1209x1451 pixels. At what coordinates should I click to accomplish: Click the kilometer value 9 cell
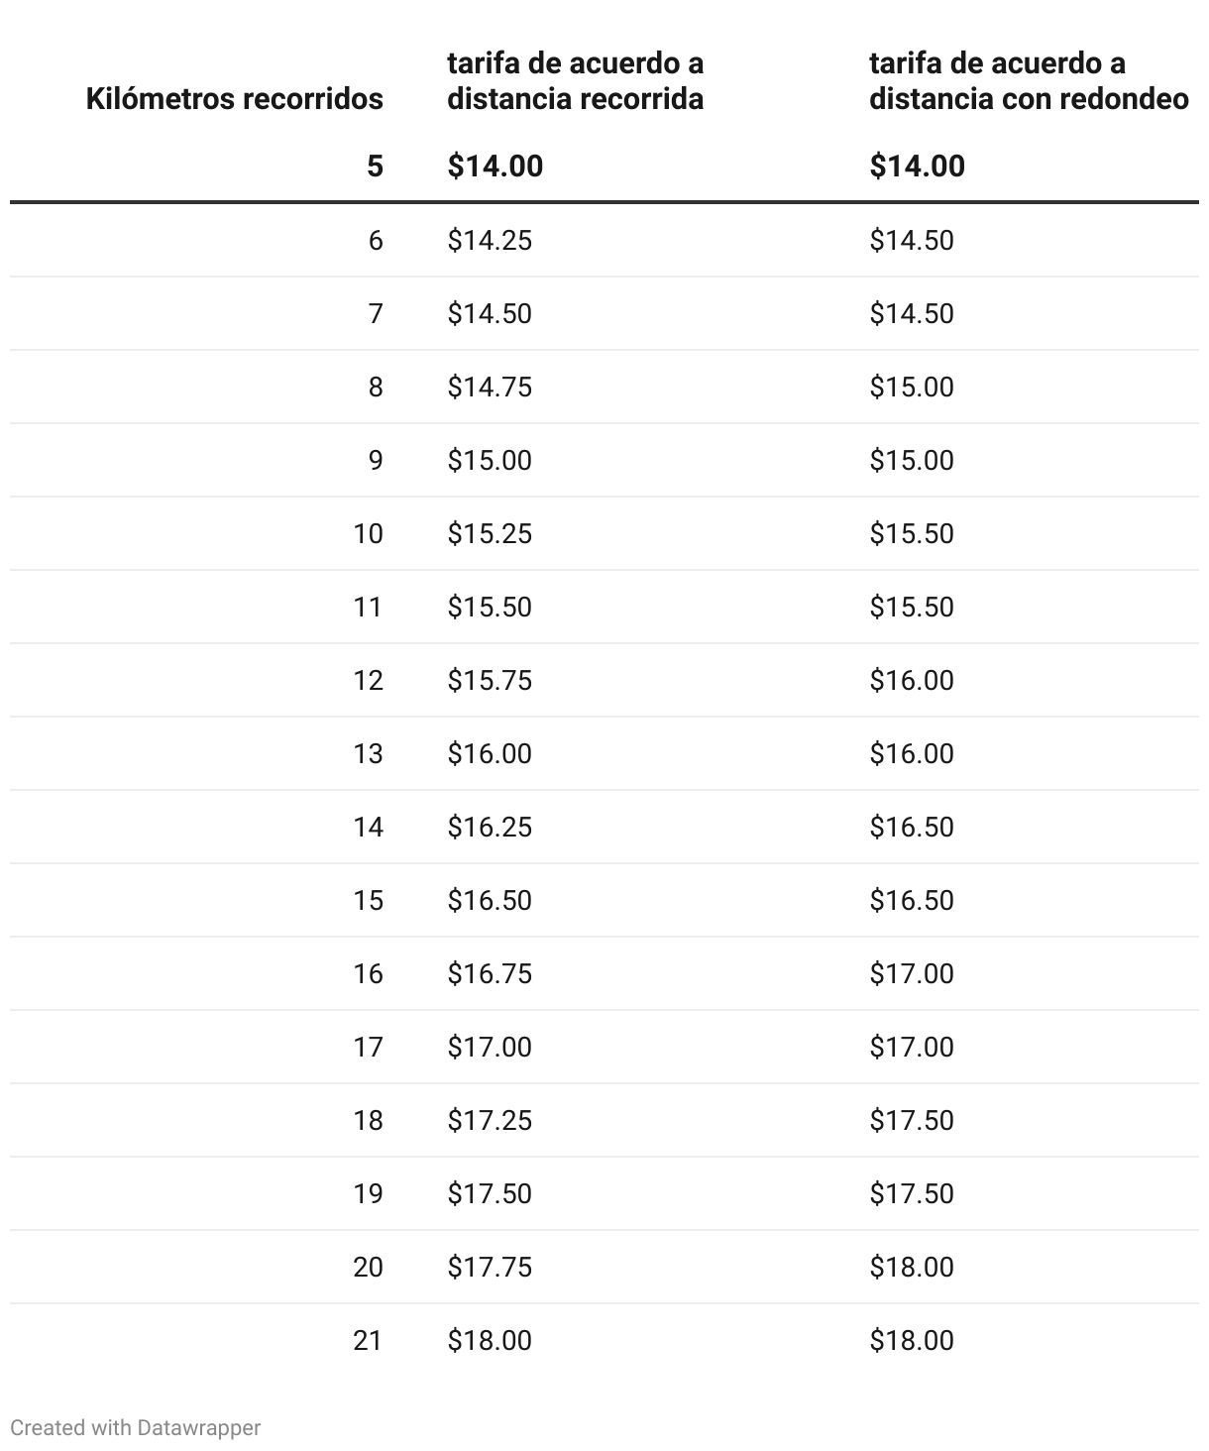(375, 460)
